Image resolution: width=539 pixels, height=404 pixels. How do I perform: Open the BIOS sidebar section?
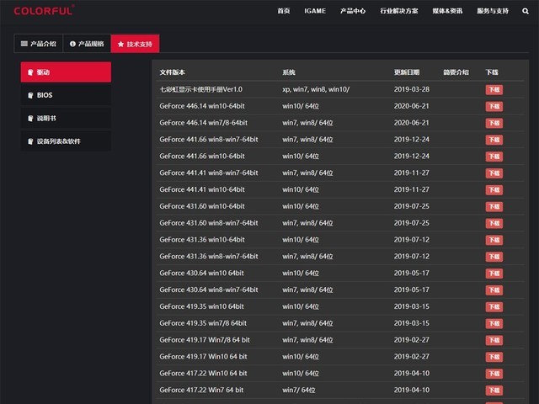coord(66,95)
